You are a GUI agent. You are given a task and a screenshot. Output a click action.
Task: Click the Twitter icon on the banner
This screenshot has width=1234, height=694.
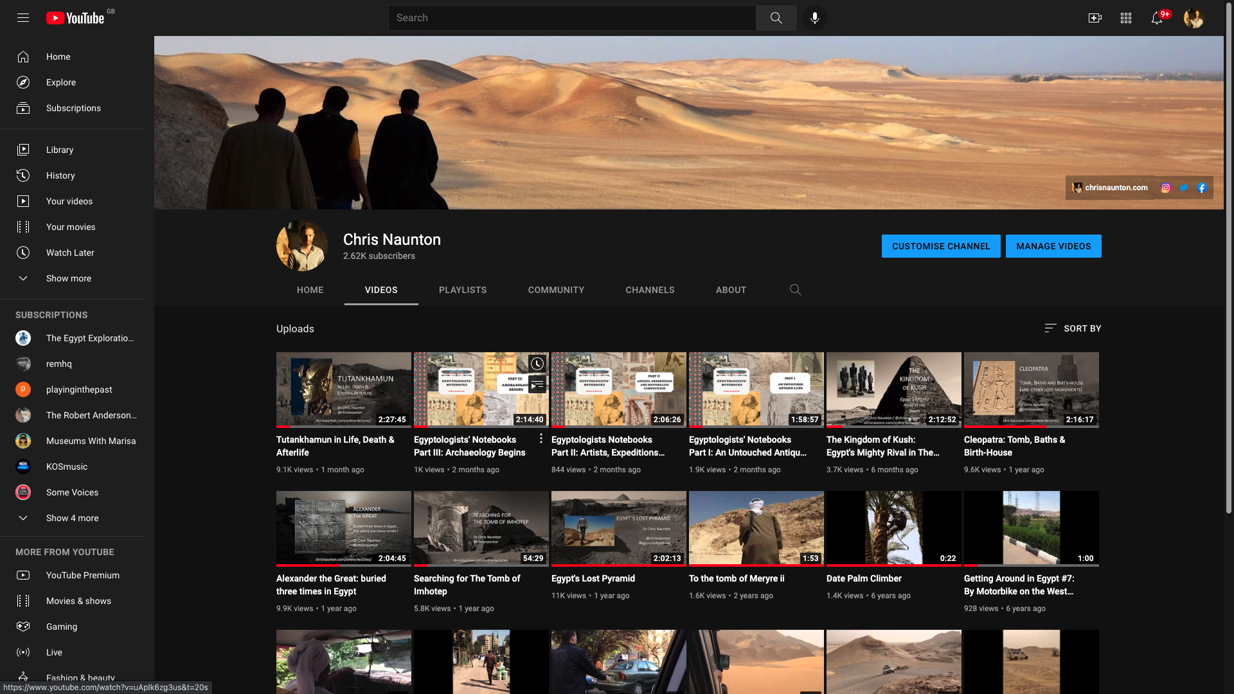[x=1183, y=188]
